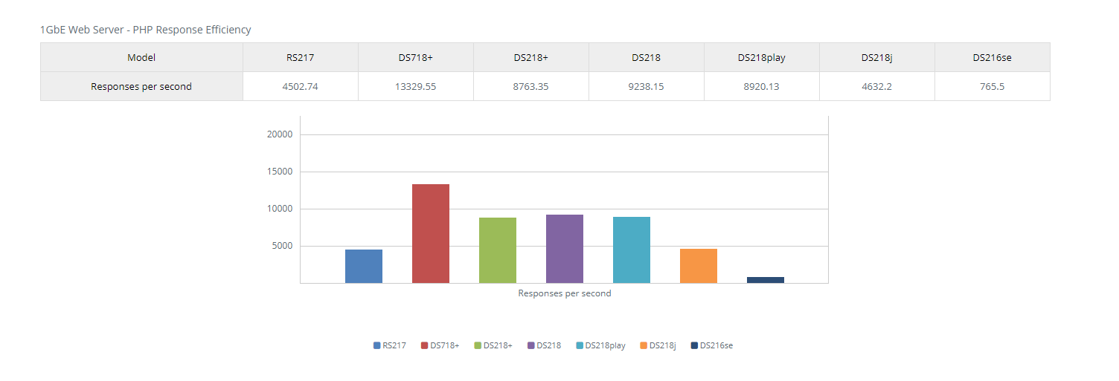Click the DS718+ red legend swatch

pyautogui.click(x=425, y=345)
